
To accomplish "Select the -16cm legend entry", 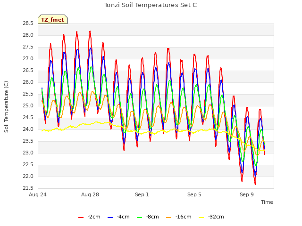I will click(x=179, y=217).
